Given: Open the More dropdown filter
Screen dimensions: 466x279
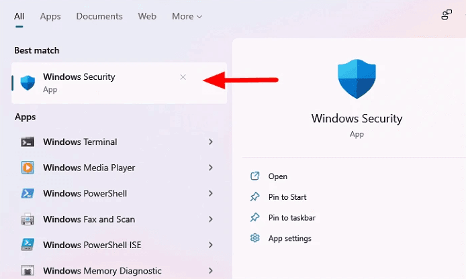Looking at the screenshot, I should (x=187, y=16).
